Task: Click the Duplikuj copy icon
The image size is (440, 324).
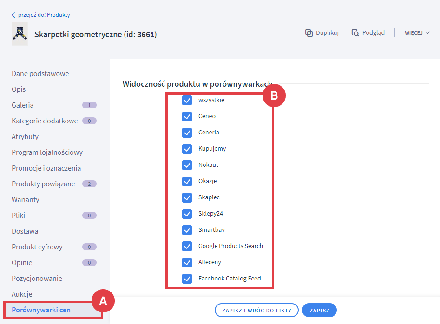Action: (309, 33)
